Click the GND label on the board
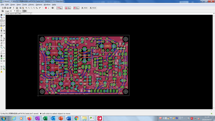 click(x=107, y=46)
